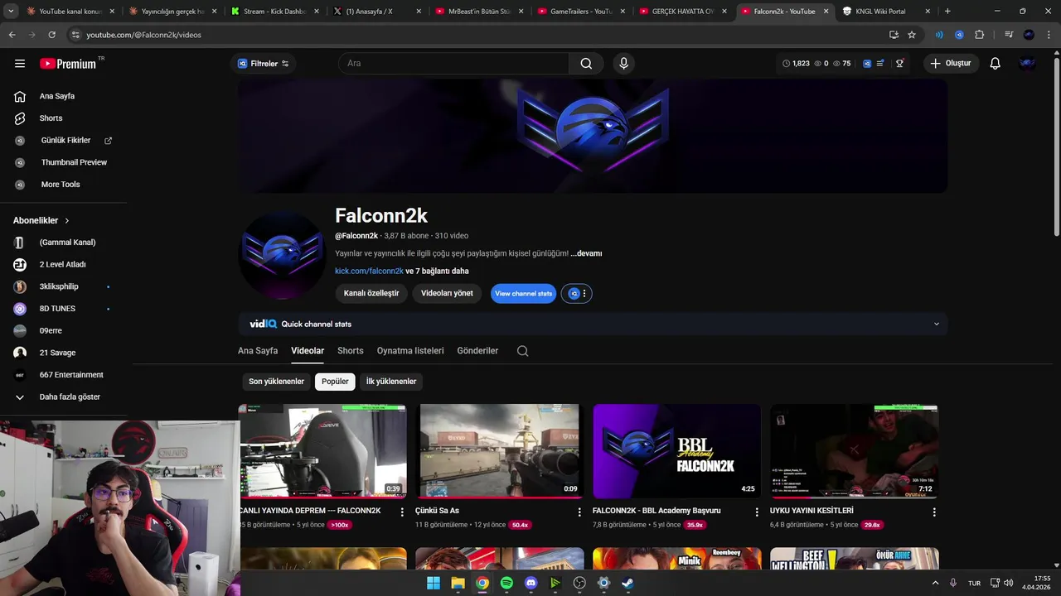Click View channel stats button
Viewport: 1061px width, 596px height.
coord(523,293)
